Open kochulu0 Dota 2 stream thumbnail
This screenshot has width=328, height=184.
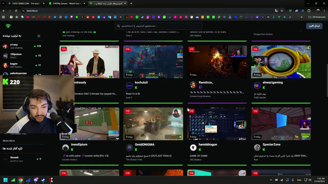[153, 62]
